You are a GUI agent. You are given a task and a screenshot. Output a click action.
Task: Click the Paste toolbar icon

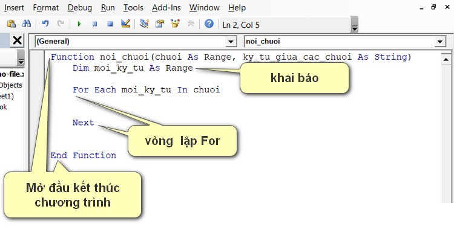point(12,24)
